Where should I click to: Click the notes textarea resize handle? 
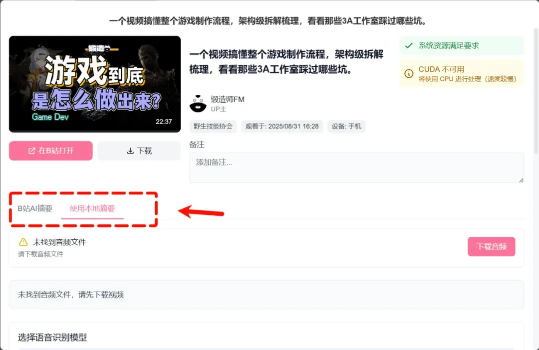tap(521, 180)
